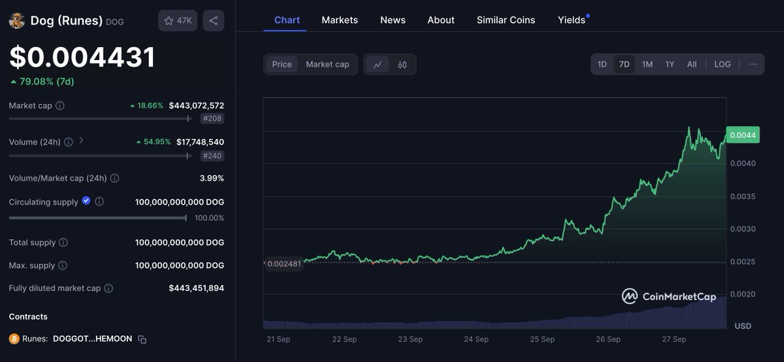Click the Bitcoin Runes contract icon

[x=14, y=339]
